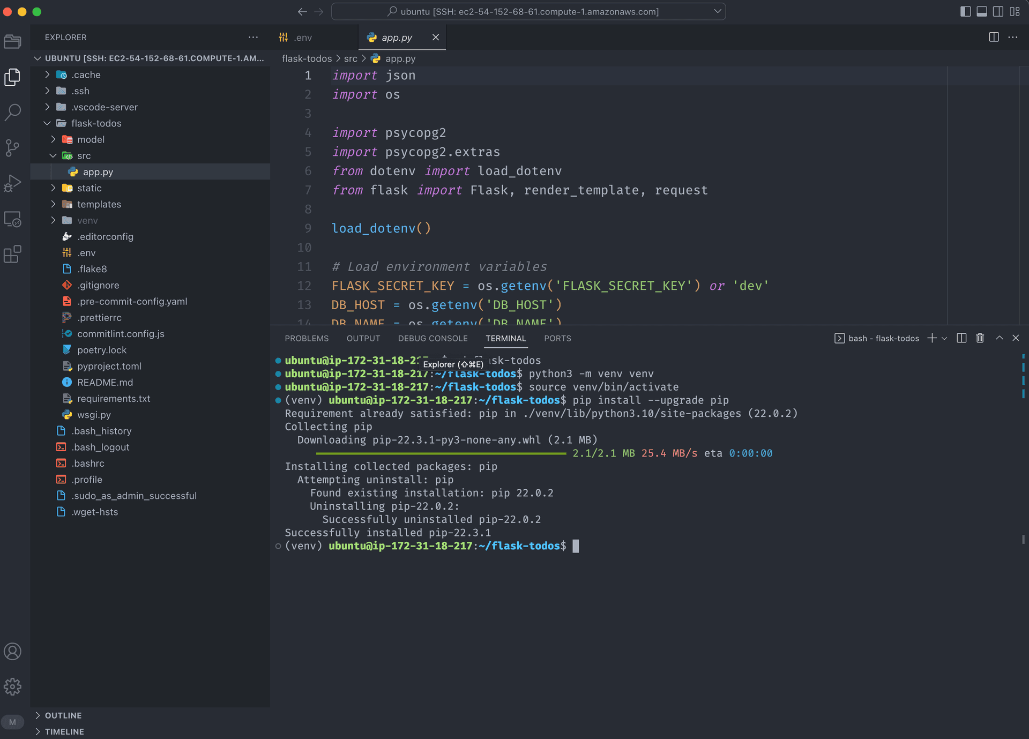Go forward with the navigation arrow
This screenshot has height=739, width=1029.
click(319, 11)
